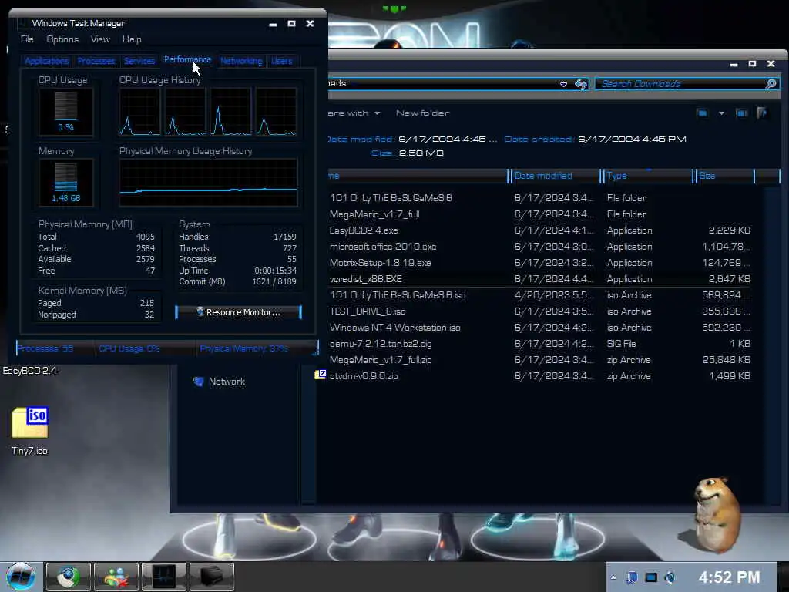Click the hamster desktop gadget
Image resolution: width=789 pixels, height=592 pixels.
coord(714,514)
